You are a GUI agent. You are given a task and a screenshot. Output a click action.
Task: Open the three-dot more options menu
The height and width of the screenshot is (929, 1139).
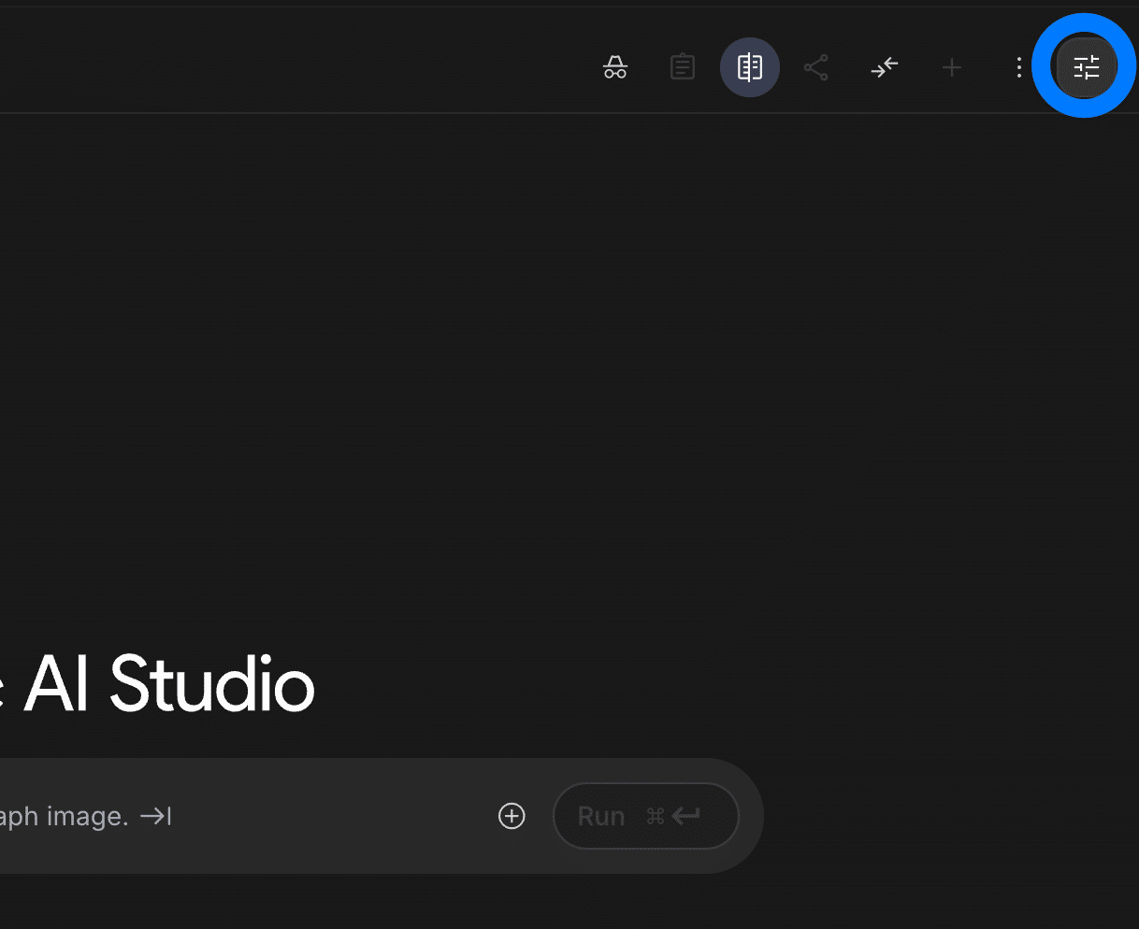coord(1019,67)
